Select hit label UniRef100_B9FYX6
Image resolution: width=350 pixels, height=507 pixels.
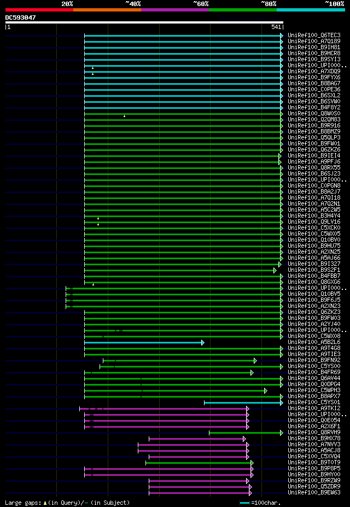(314, 77)
